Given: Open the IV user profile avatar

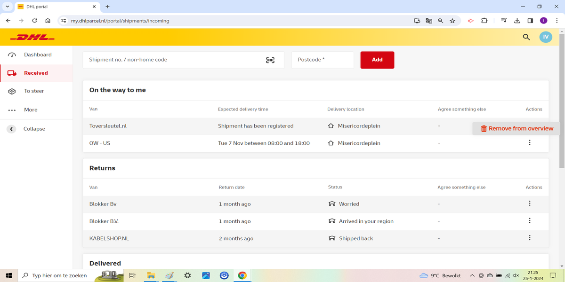Looking at the screenshot, I should [546, 37].
